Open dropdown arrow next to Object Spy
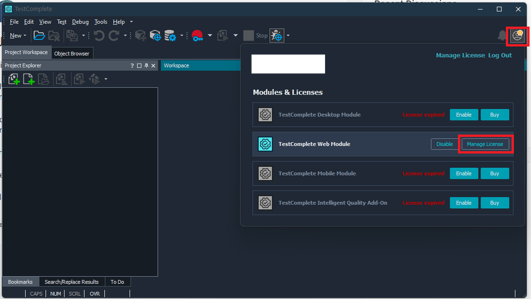Viewport: 531px width, 299px height. tap(288, 36)
